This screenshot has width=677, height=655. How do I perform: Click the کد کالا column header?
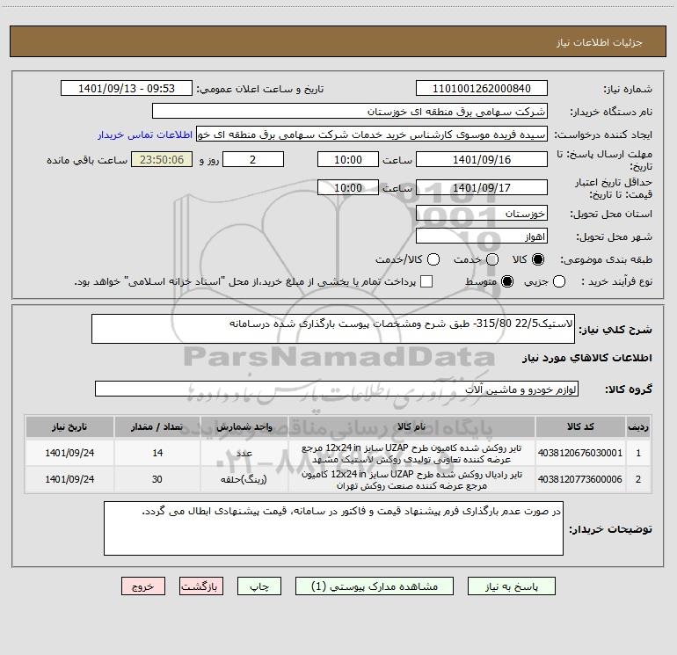click(x=580, y=426)
